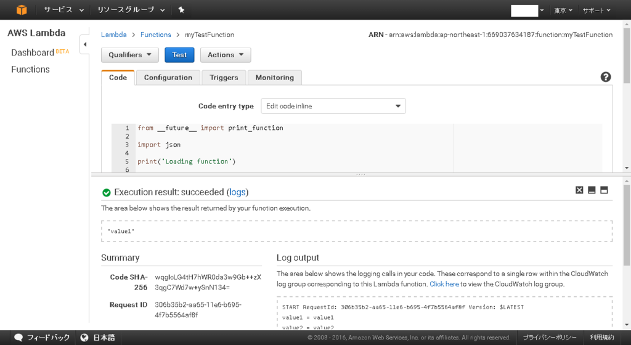Open the account name dropdown
The width and height of the screenshot is (631, 345).
pos(527,10)
